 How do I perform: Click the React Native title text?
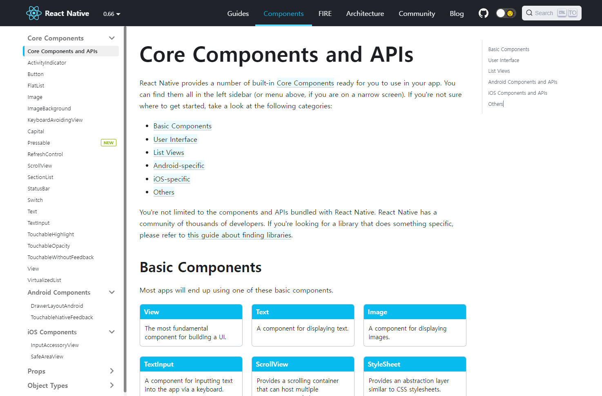[67, 13]
